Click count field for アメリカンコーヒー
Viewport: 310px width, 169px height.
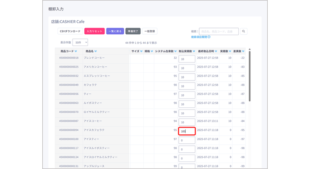[x=187, y=68]
